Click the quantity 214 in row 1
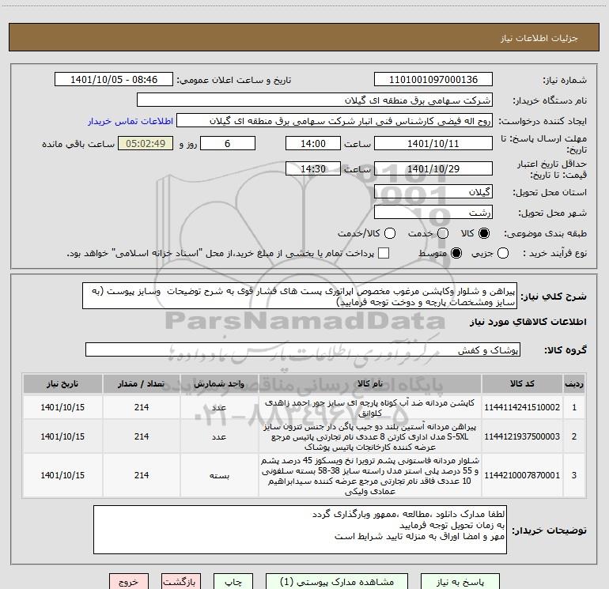 coord(142,407)
